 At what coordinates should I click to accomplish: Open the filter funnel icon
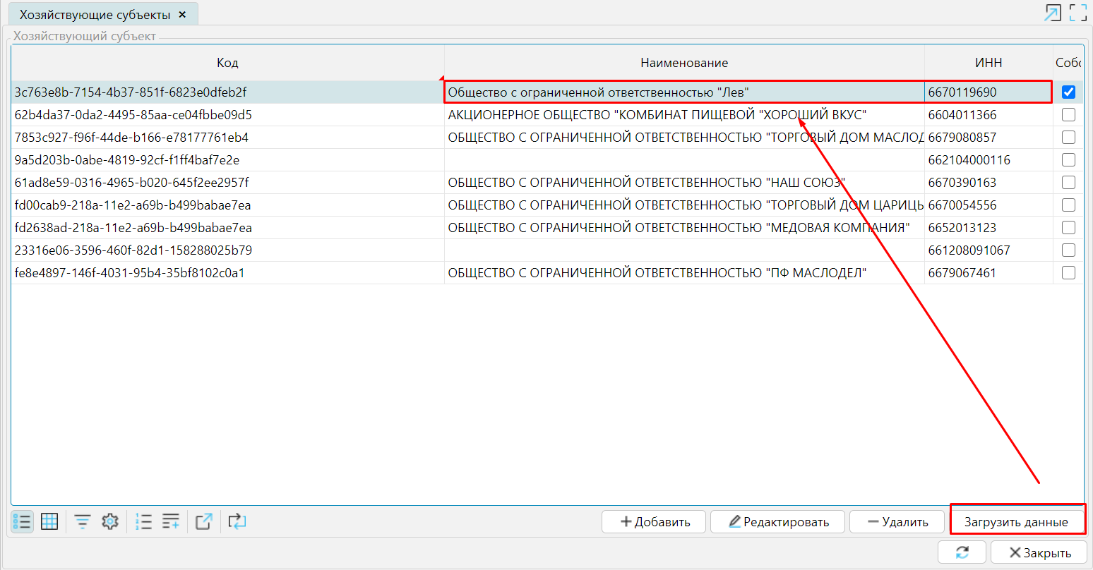83,522
